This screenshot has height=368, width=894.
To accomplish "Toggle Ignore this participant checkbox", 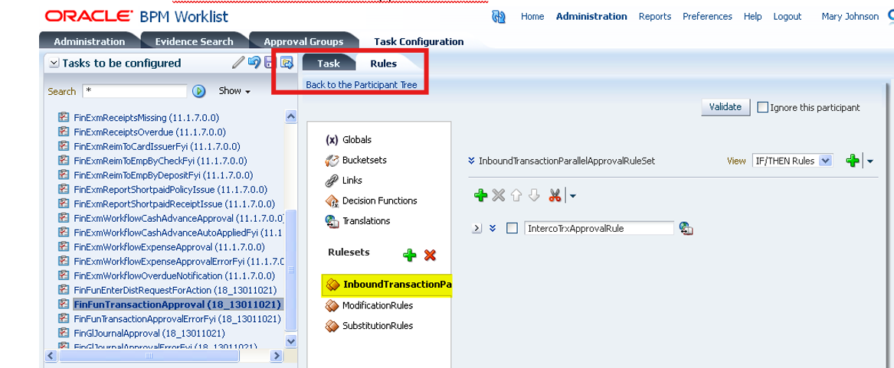I will click(x=762, y=107).
